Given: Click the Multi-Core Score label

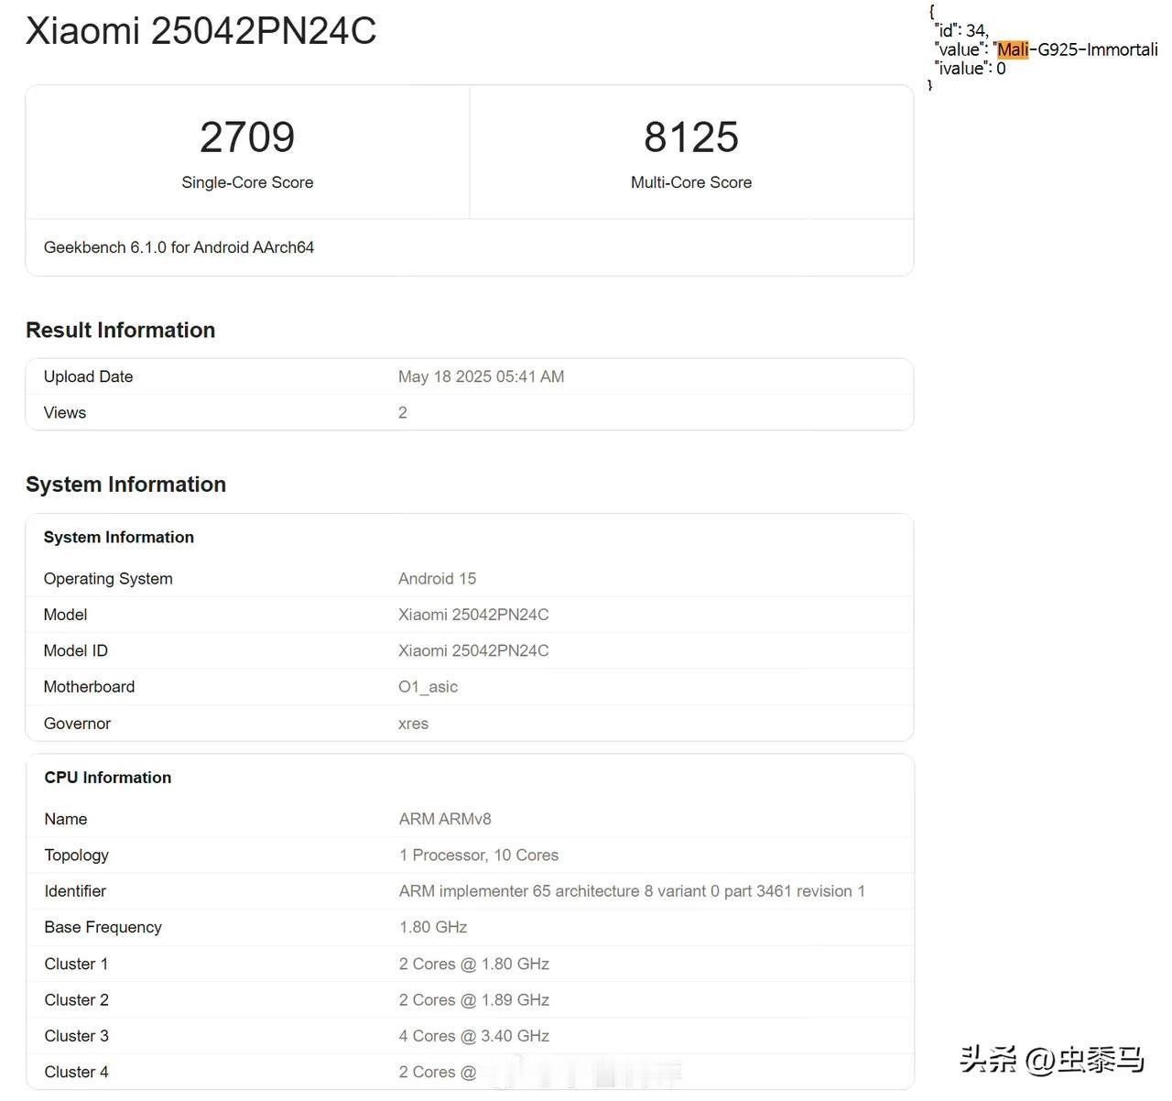Looking at the screenshot, I should [691, 182].
